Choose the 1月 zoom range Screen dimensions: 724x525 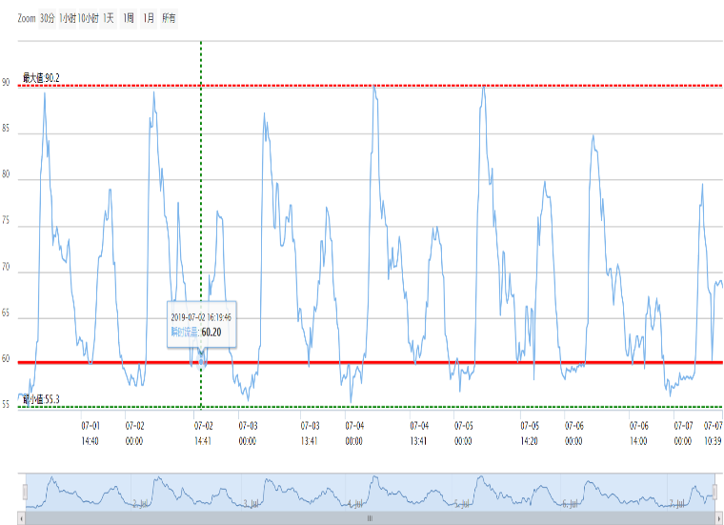click(x=149, y=18)
